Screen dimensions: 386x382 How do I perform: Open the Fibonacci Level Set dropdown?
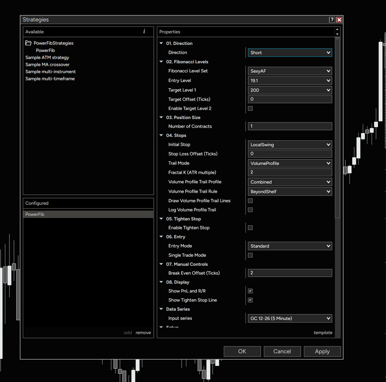(x=290, y=71)
